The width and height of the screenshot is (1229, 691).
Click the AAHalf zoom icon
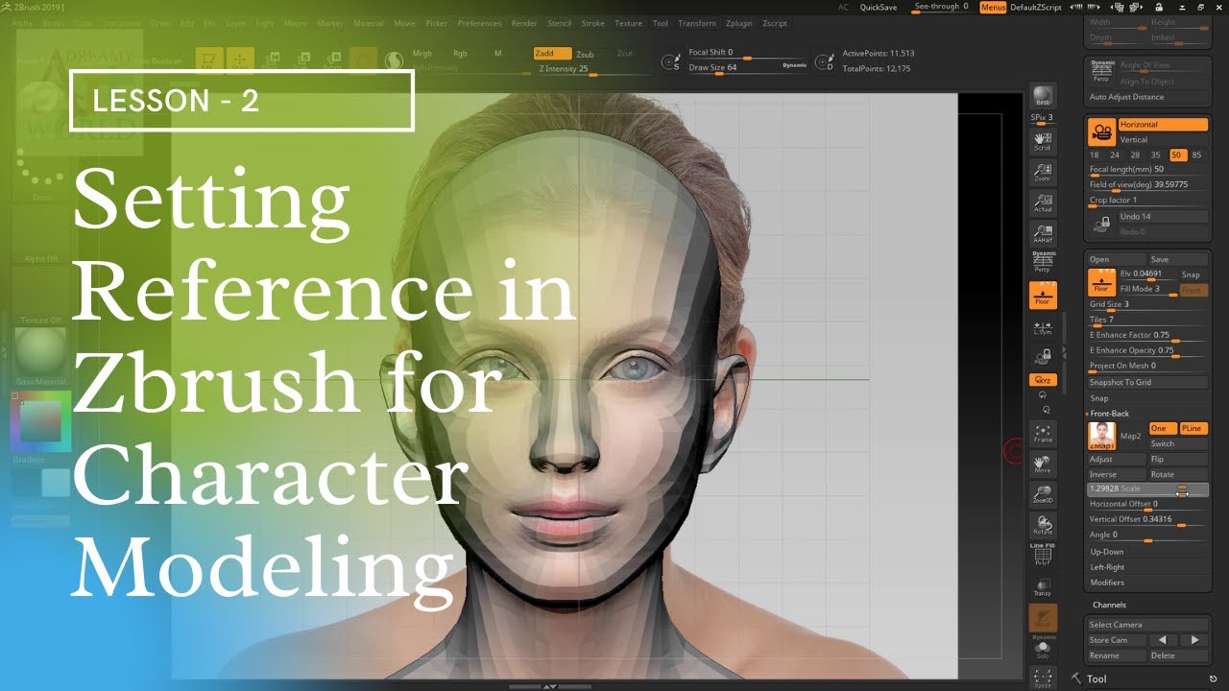(1042, 232)
